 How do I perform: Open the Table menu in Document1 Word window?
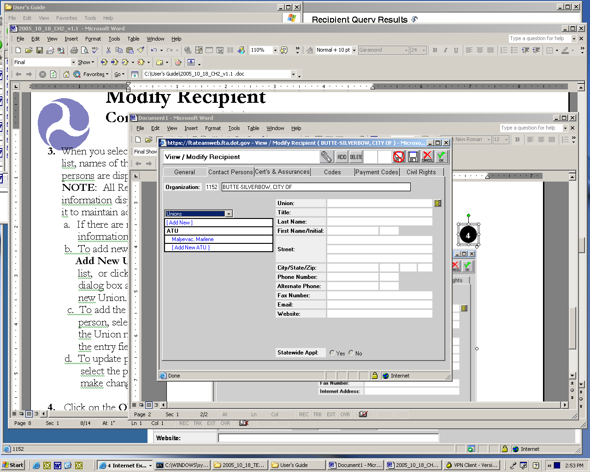(253, 128)
